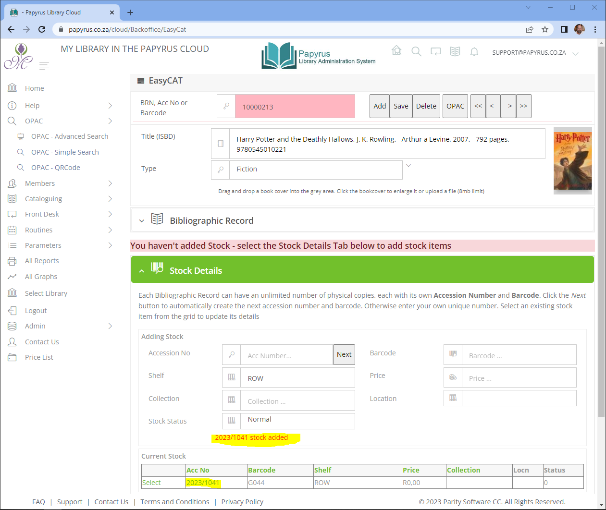This screenshot has width=606, height=510.
Task: Open Chrome three-dot menu
Action: pyautogui.click(x=595, y=29)
